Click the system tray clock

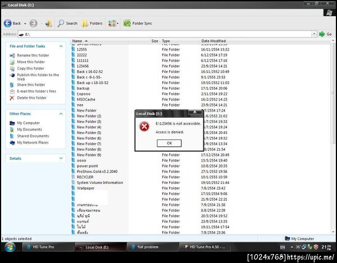(x=326, y=247)
